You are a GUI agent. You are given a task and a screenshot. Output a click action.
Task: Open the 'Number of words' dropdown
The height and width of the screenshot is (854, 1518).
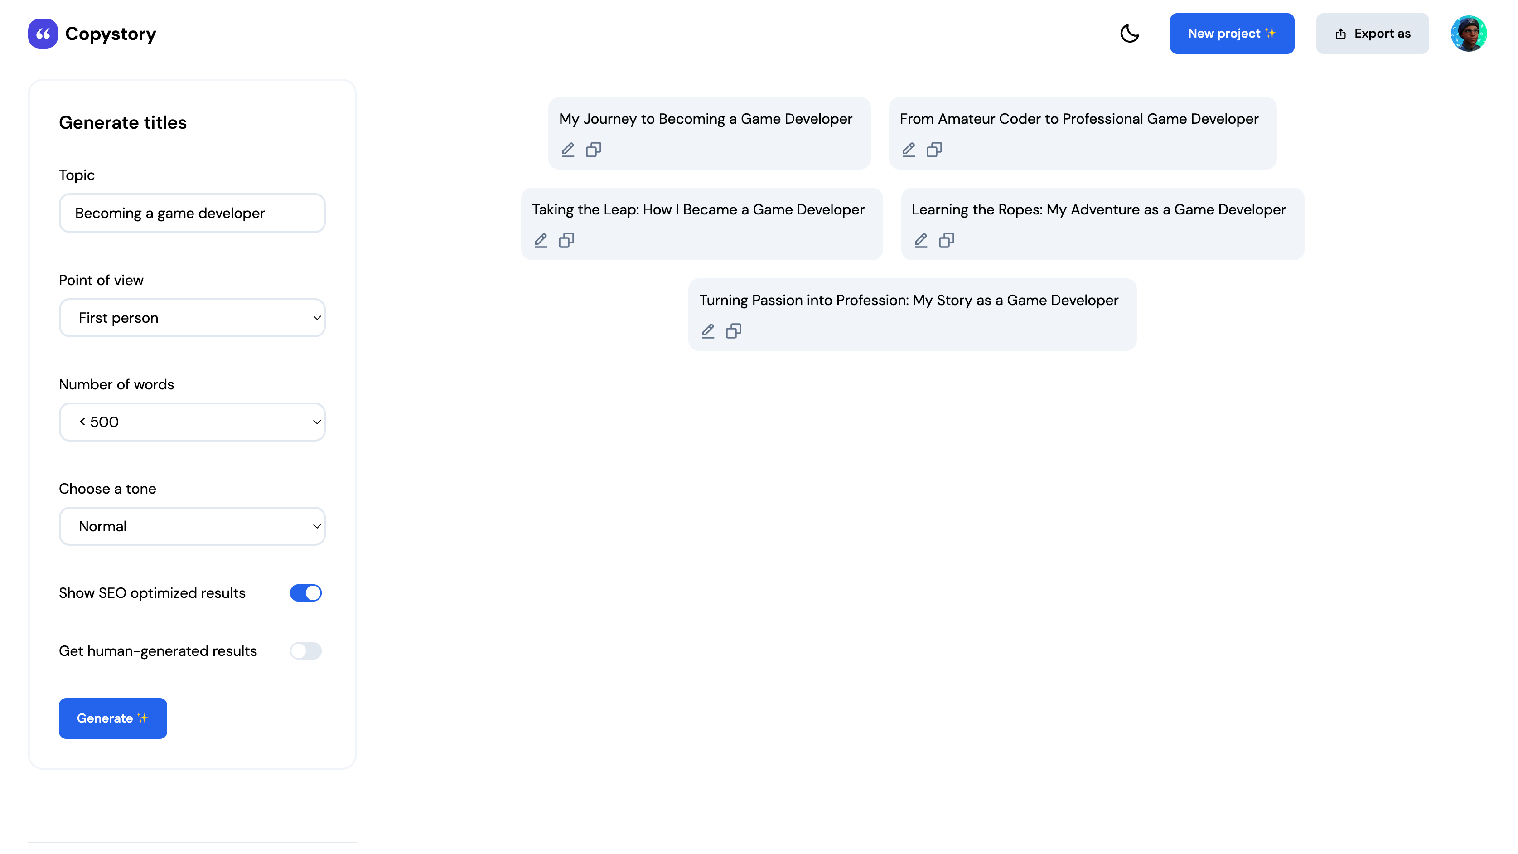[192, 422]
